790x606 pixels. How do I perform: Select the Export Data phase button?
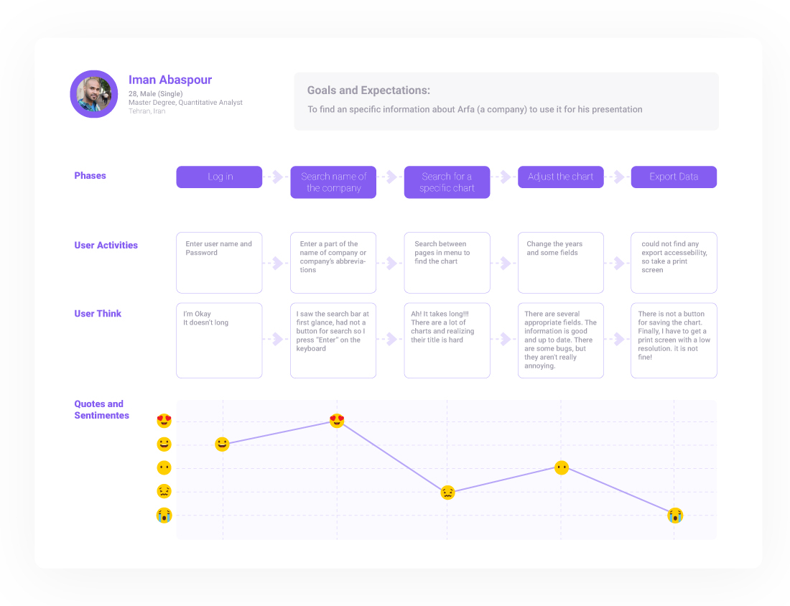click(674, 177)
